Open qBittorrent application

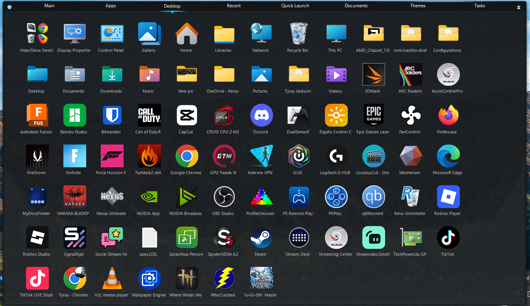click(373, 197)
